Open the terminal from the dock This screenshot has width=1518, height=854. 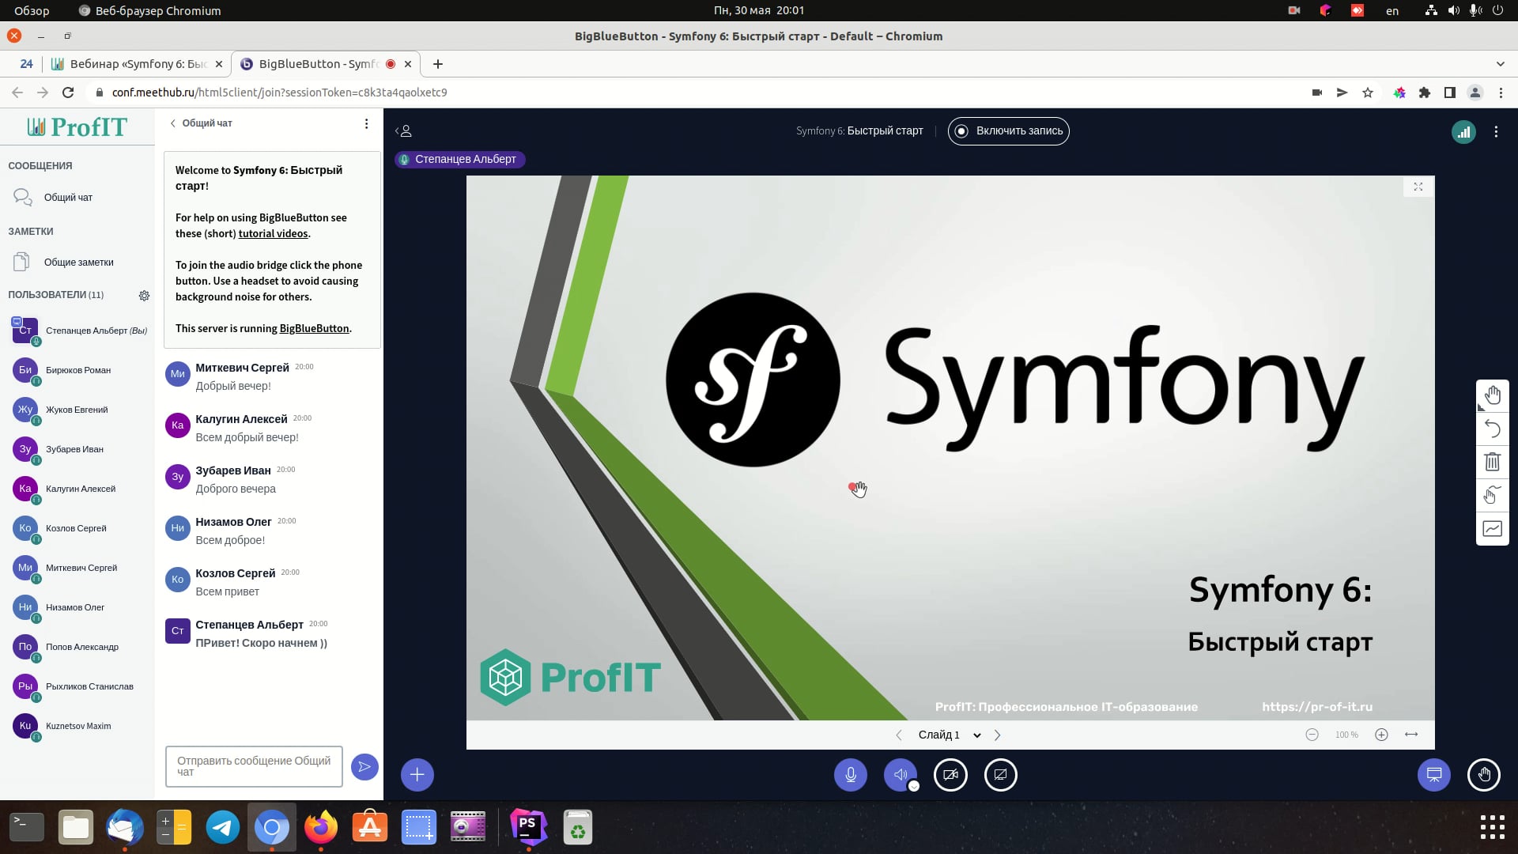(27, 827)
